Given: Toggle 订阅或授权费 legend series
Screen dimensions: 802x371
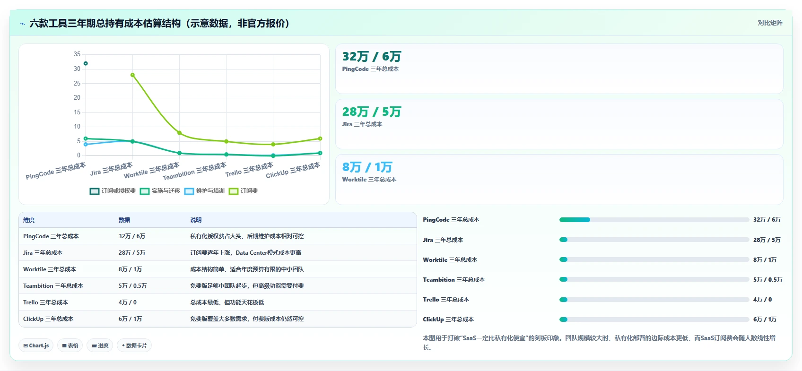Looking at the screenshot, I should point(113,191).
